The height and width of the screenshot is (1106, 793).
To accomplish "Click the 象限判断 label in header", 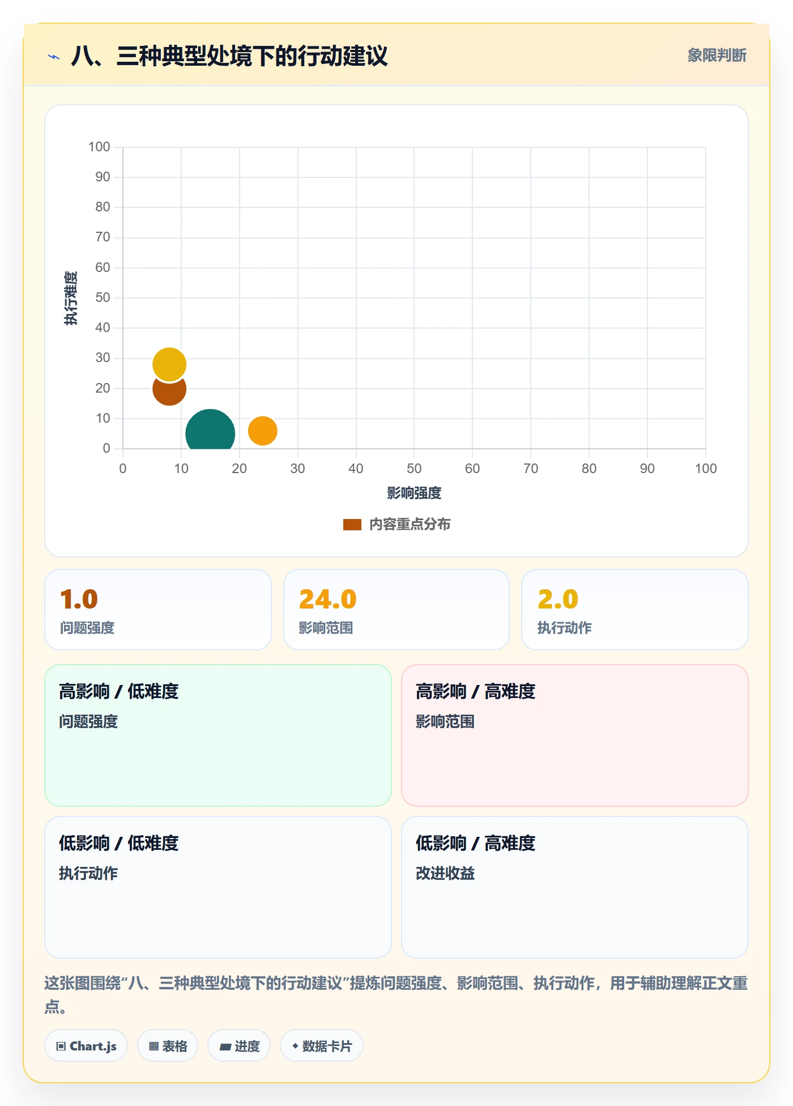I will point(717,56).
